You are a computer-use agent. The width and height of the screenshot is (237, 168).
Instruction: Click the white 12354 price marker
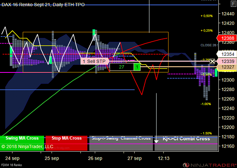coord(226,54)
